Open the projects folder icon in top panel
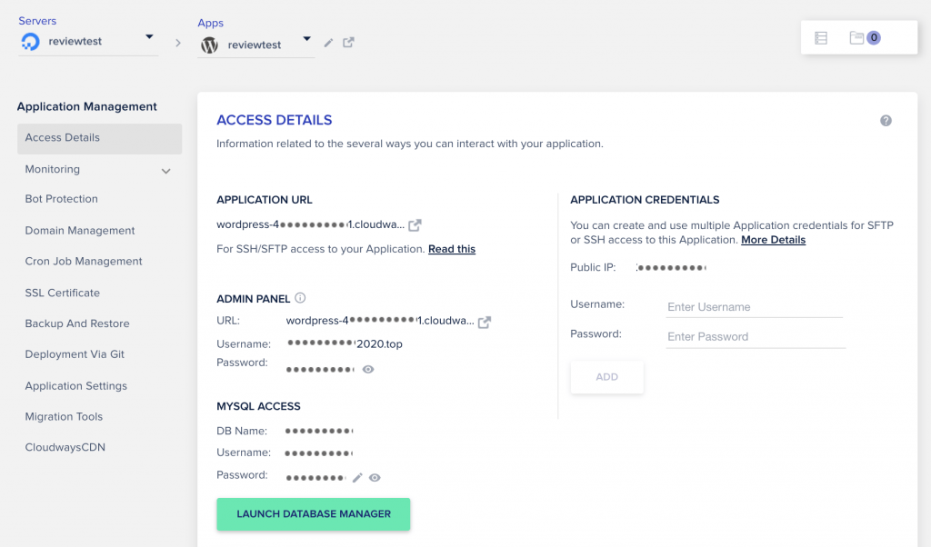931x547 pixels. [x=856, y=37]
